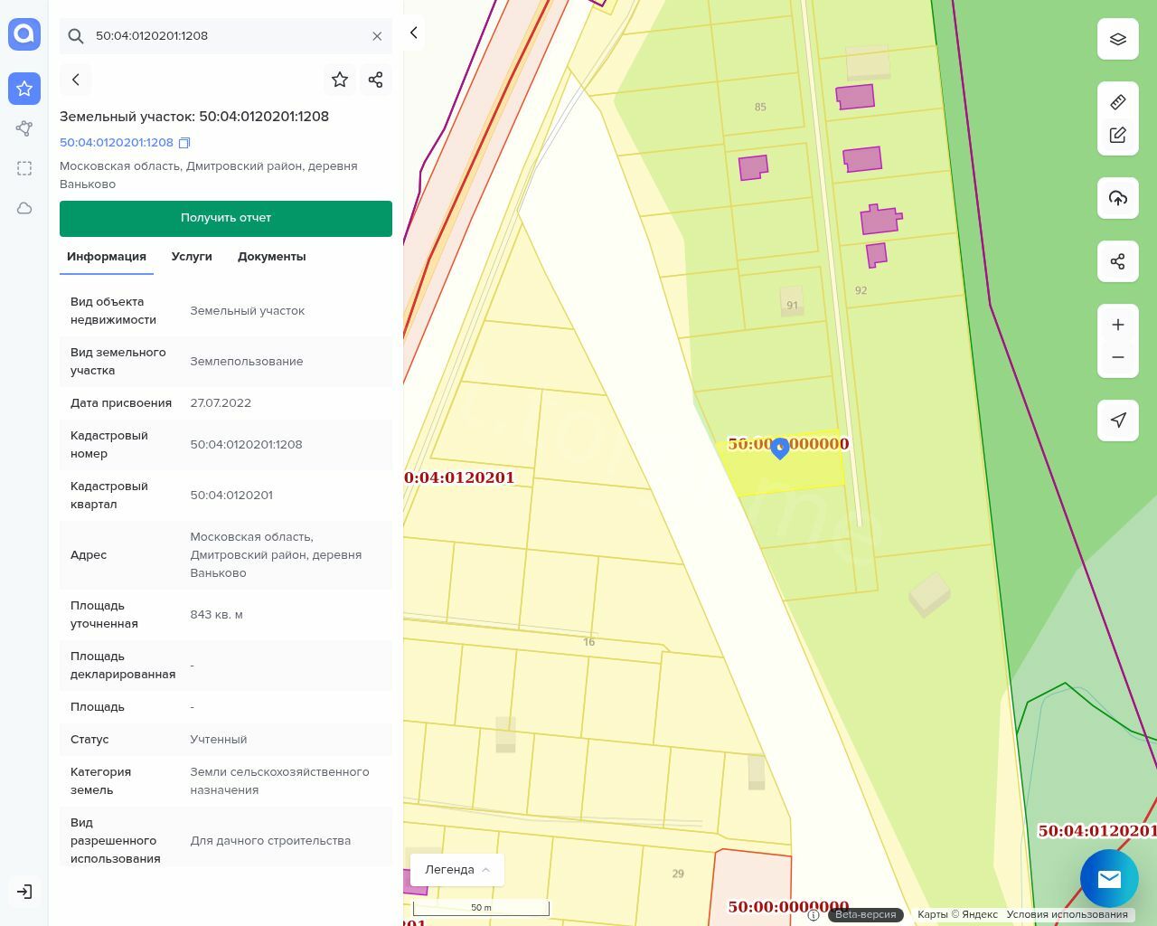Copy the cadastral number 50:04:0120201:1208
1157x926 pixels.
(184, 143)
